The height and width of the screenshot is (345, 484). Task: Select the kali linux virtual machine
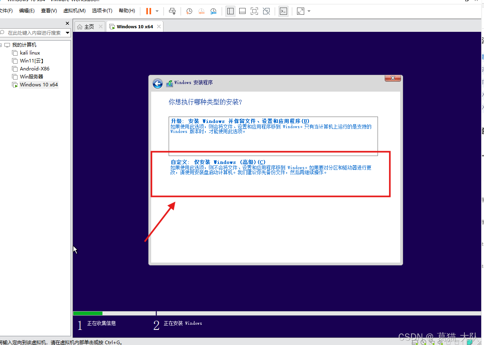(30, 53)
